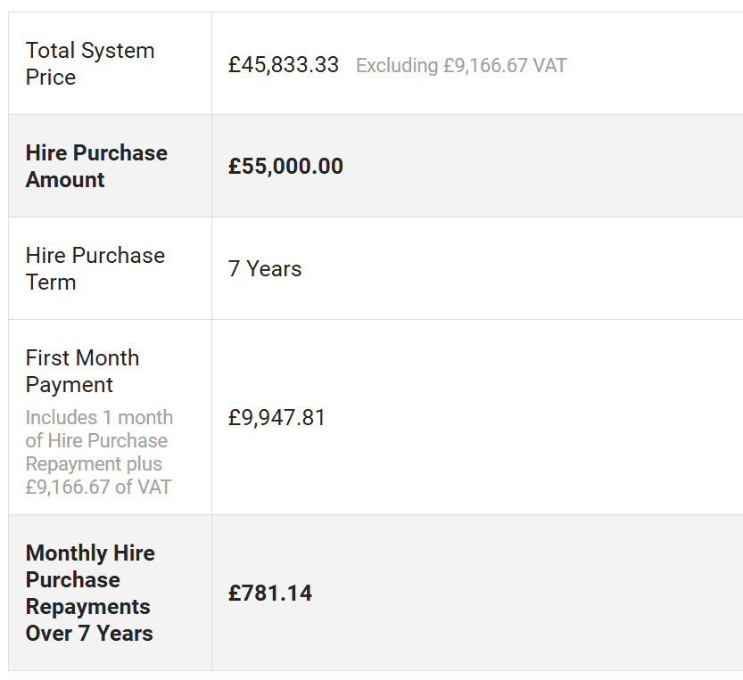Click the word "Term" in the label column
743x680 pixels.
51,283
